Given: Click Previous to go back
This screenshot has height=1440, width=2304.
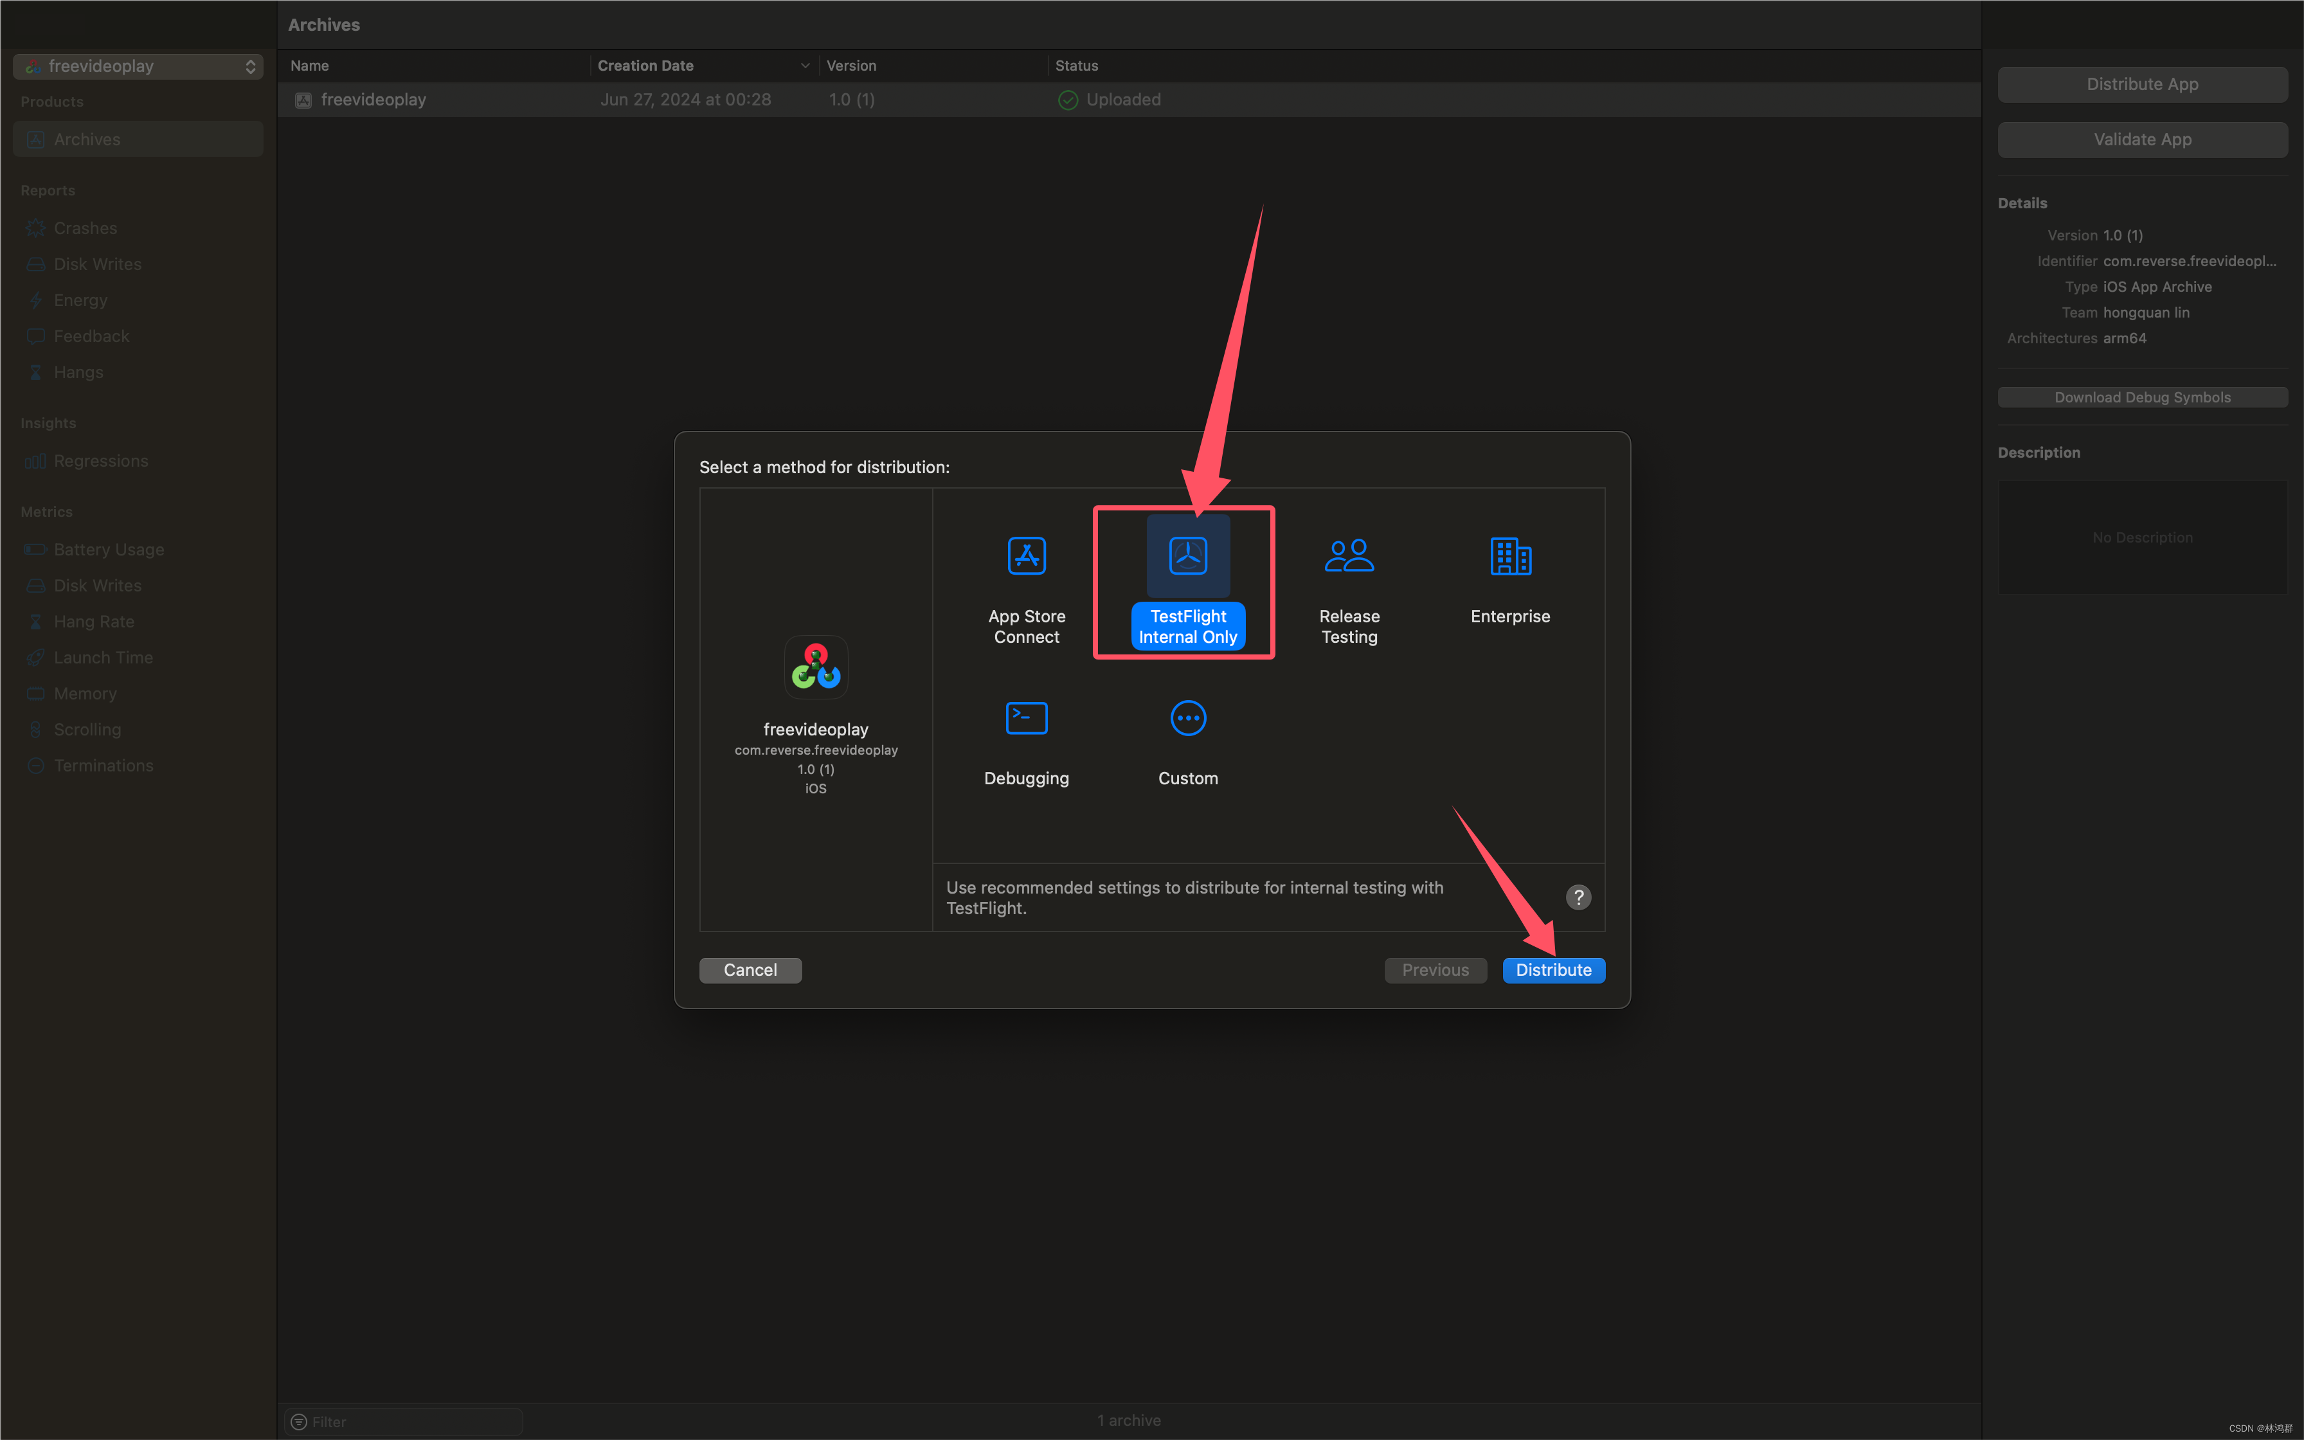Looking at the screenshot, I should [x=1435, y=969].
